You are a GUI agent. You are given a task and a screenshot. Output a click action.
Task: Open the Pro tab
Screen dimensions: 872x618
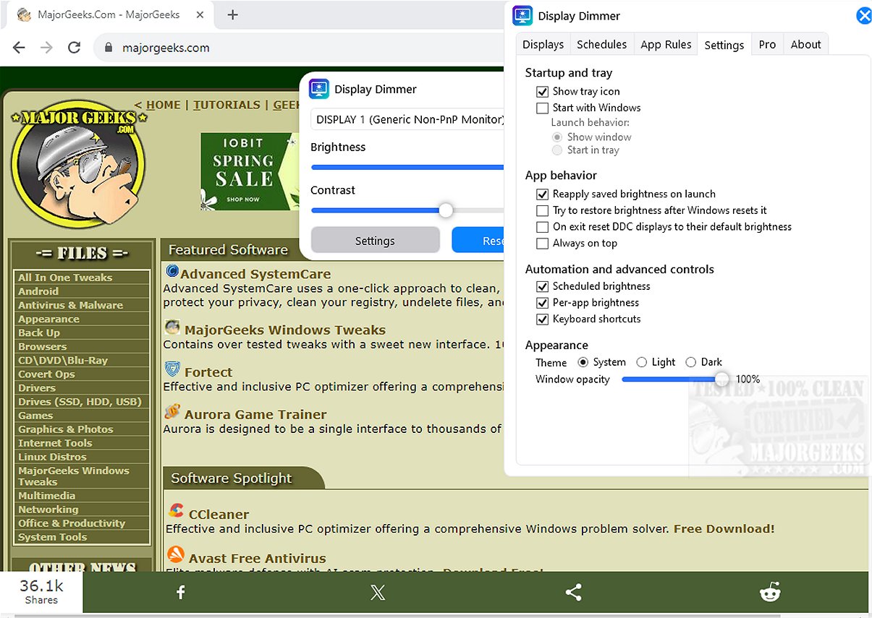767,44
